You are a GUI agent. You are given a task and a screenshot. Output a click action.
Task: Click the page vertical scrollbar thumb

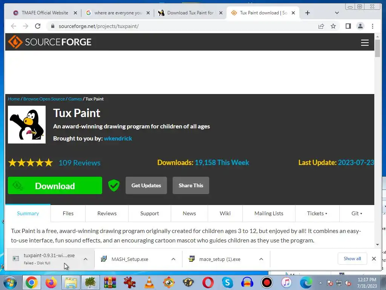pos(378,48)
